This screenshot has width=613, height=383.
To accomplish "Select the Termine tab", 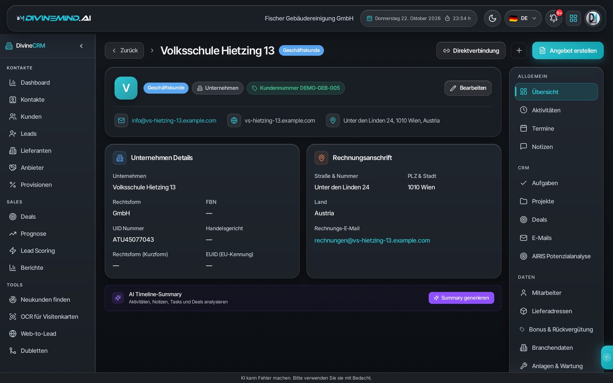I will tap(556, 129).
